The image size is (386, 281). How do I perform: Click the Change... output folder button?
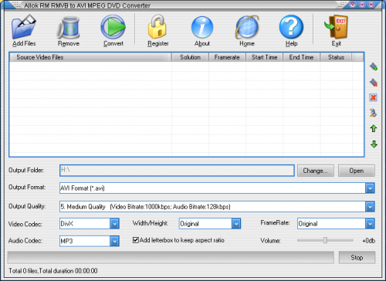(x=316, y=171)
